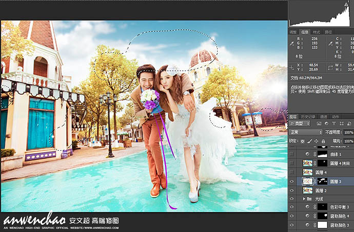354x232 pixels.
Task: Select the 圖層 2 layer thumbnail
Action: pyautogui.click(x=308, y=190)
